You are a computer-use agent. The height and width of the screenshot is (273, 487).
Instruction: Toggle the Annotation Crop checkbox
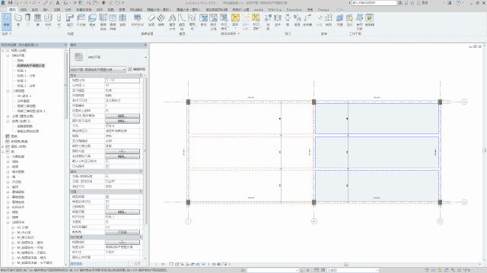(x=107, y=206)
